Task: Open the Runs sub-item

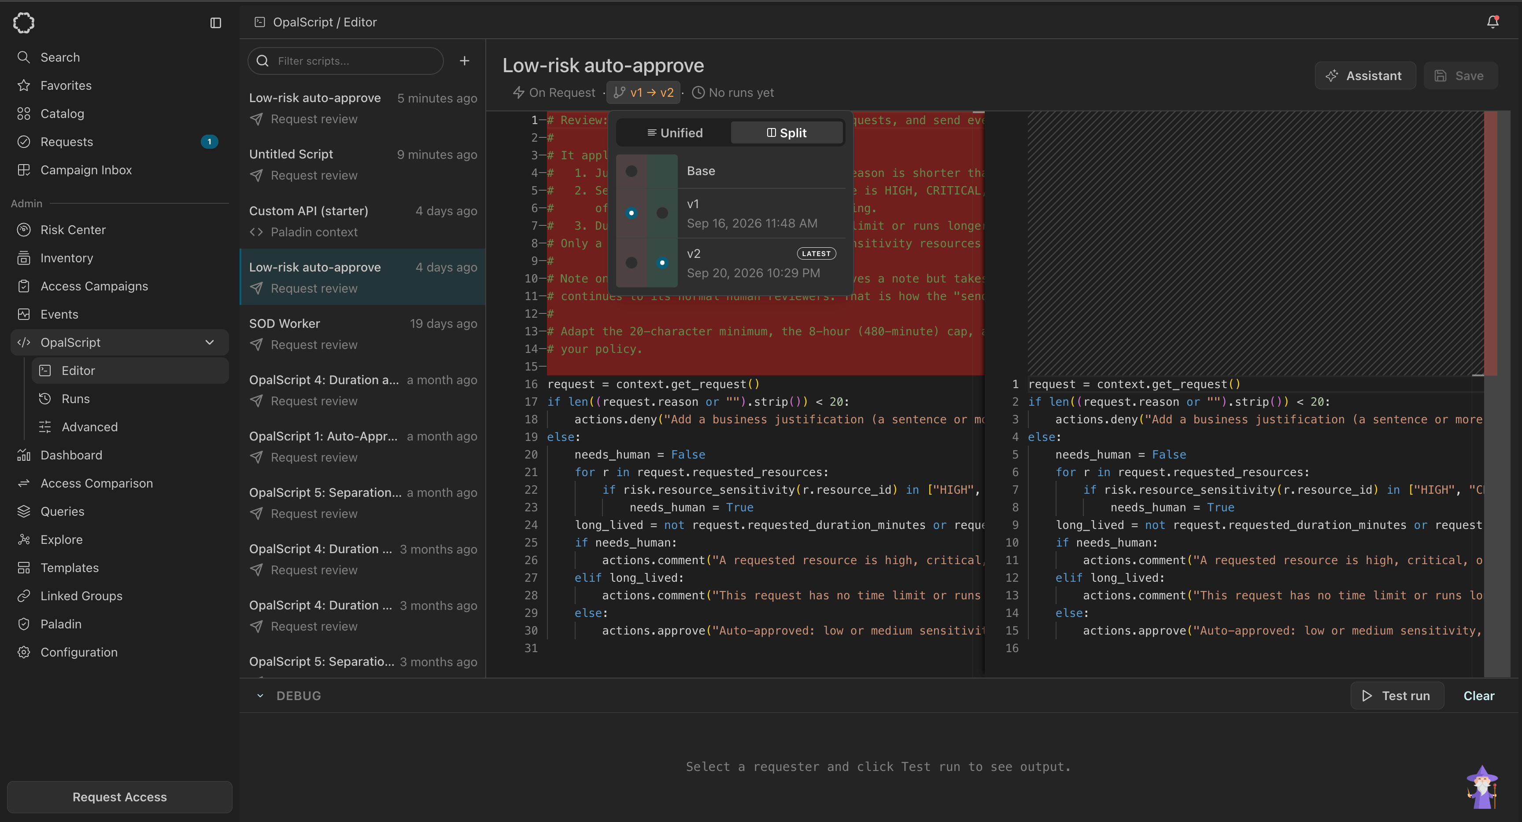Action: pyautogui.click(x=130, y=399)
